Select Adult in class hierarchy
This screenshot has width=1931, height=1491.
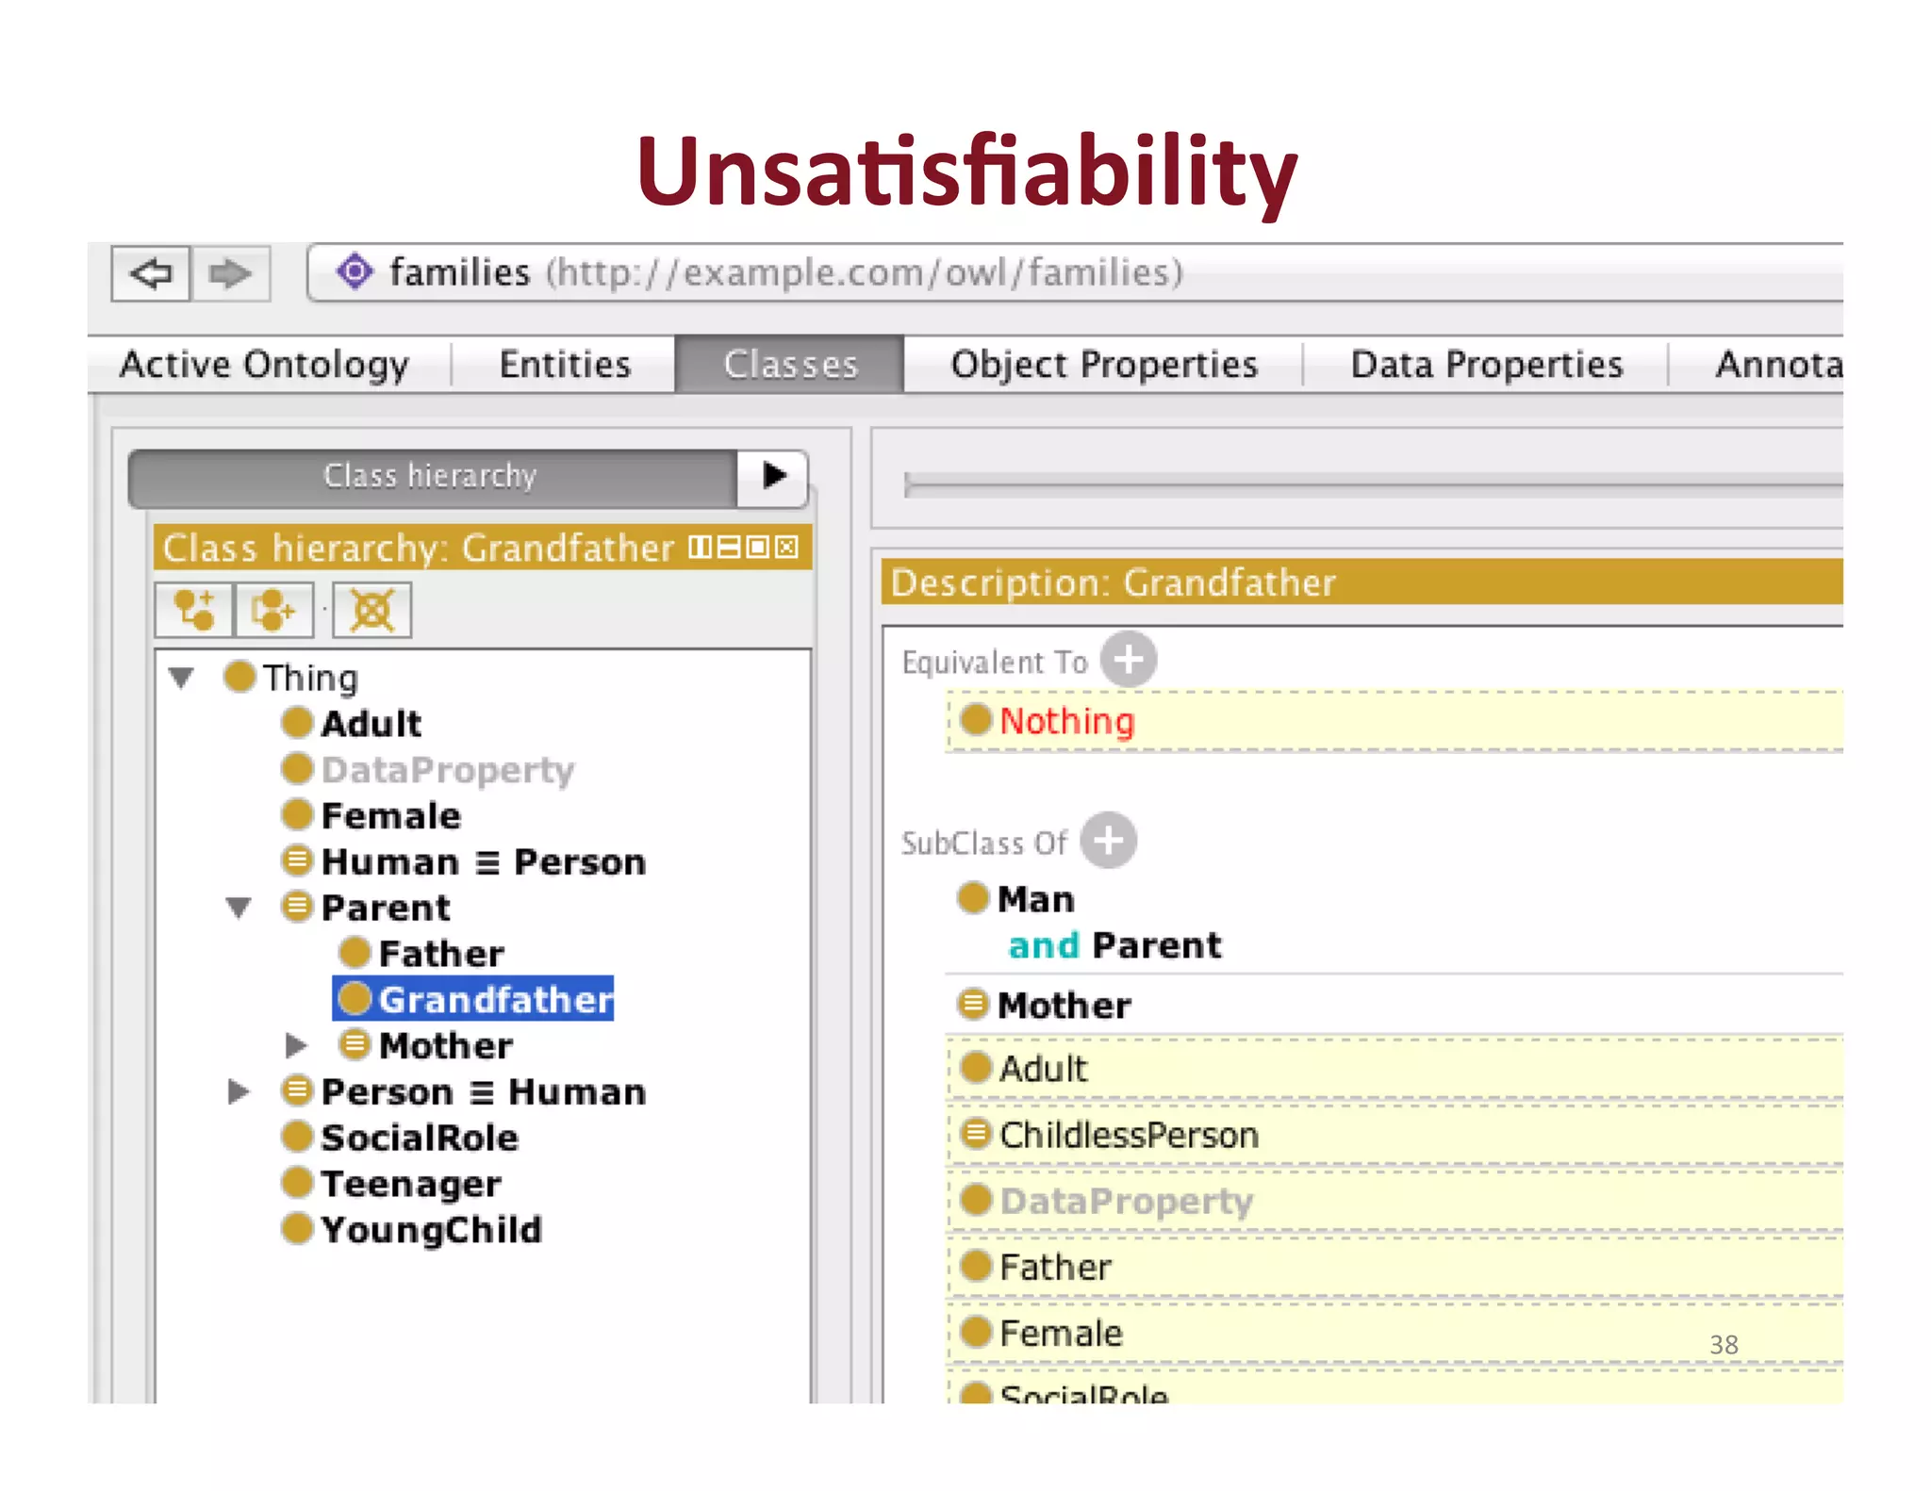click(x=352, y=724)
